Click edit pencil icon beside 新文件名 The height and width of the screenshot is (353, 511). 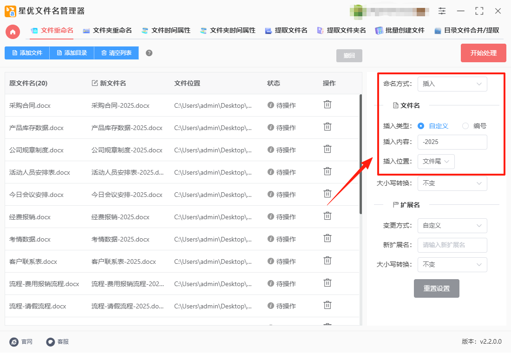[x=94, y=83]
